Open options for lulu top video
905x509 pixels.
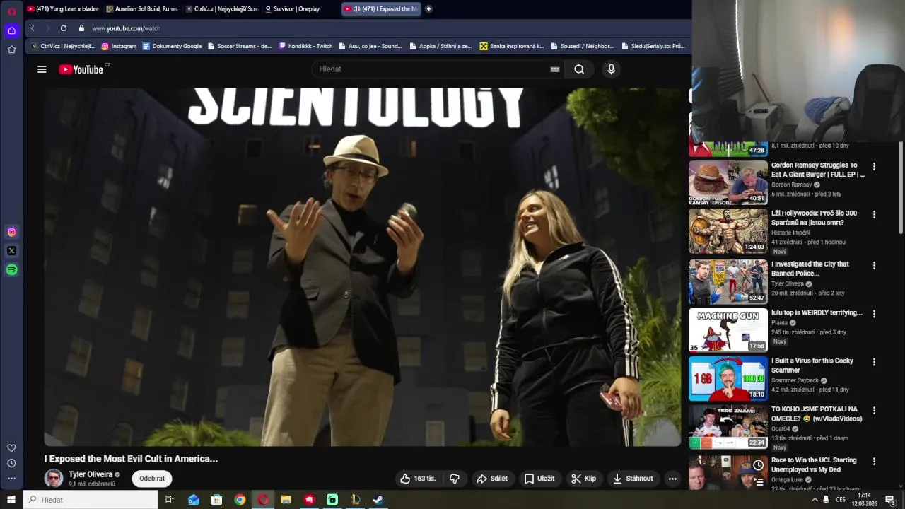pos(874,314)
